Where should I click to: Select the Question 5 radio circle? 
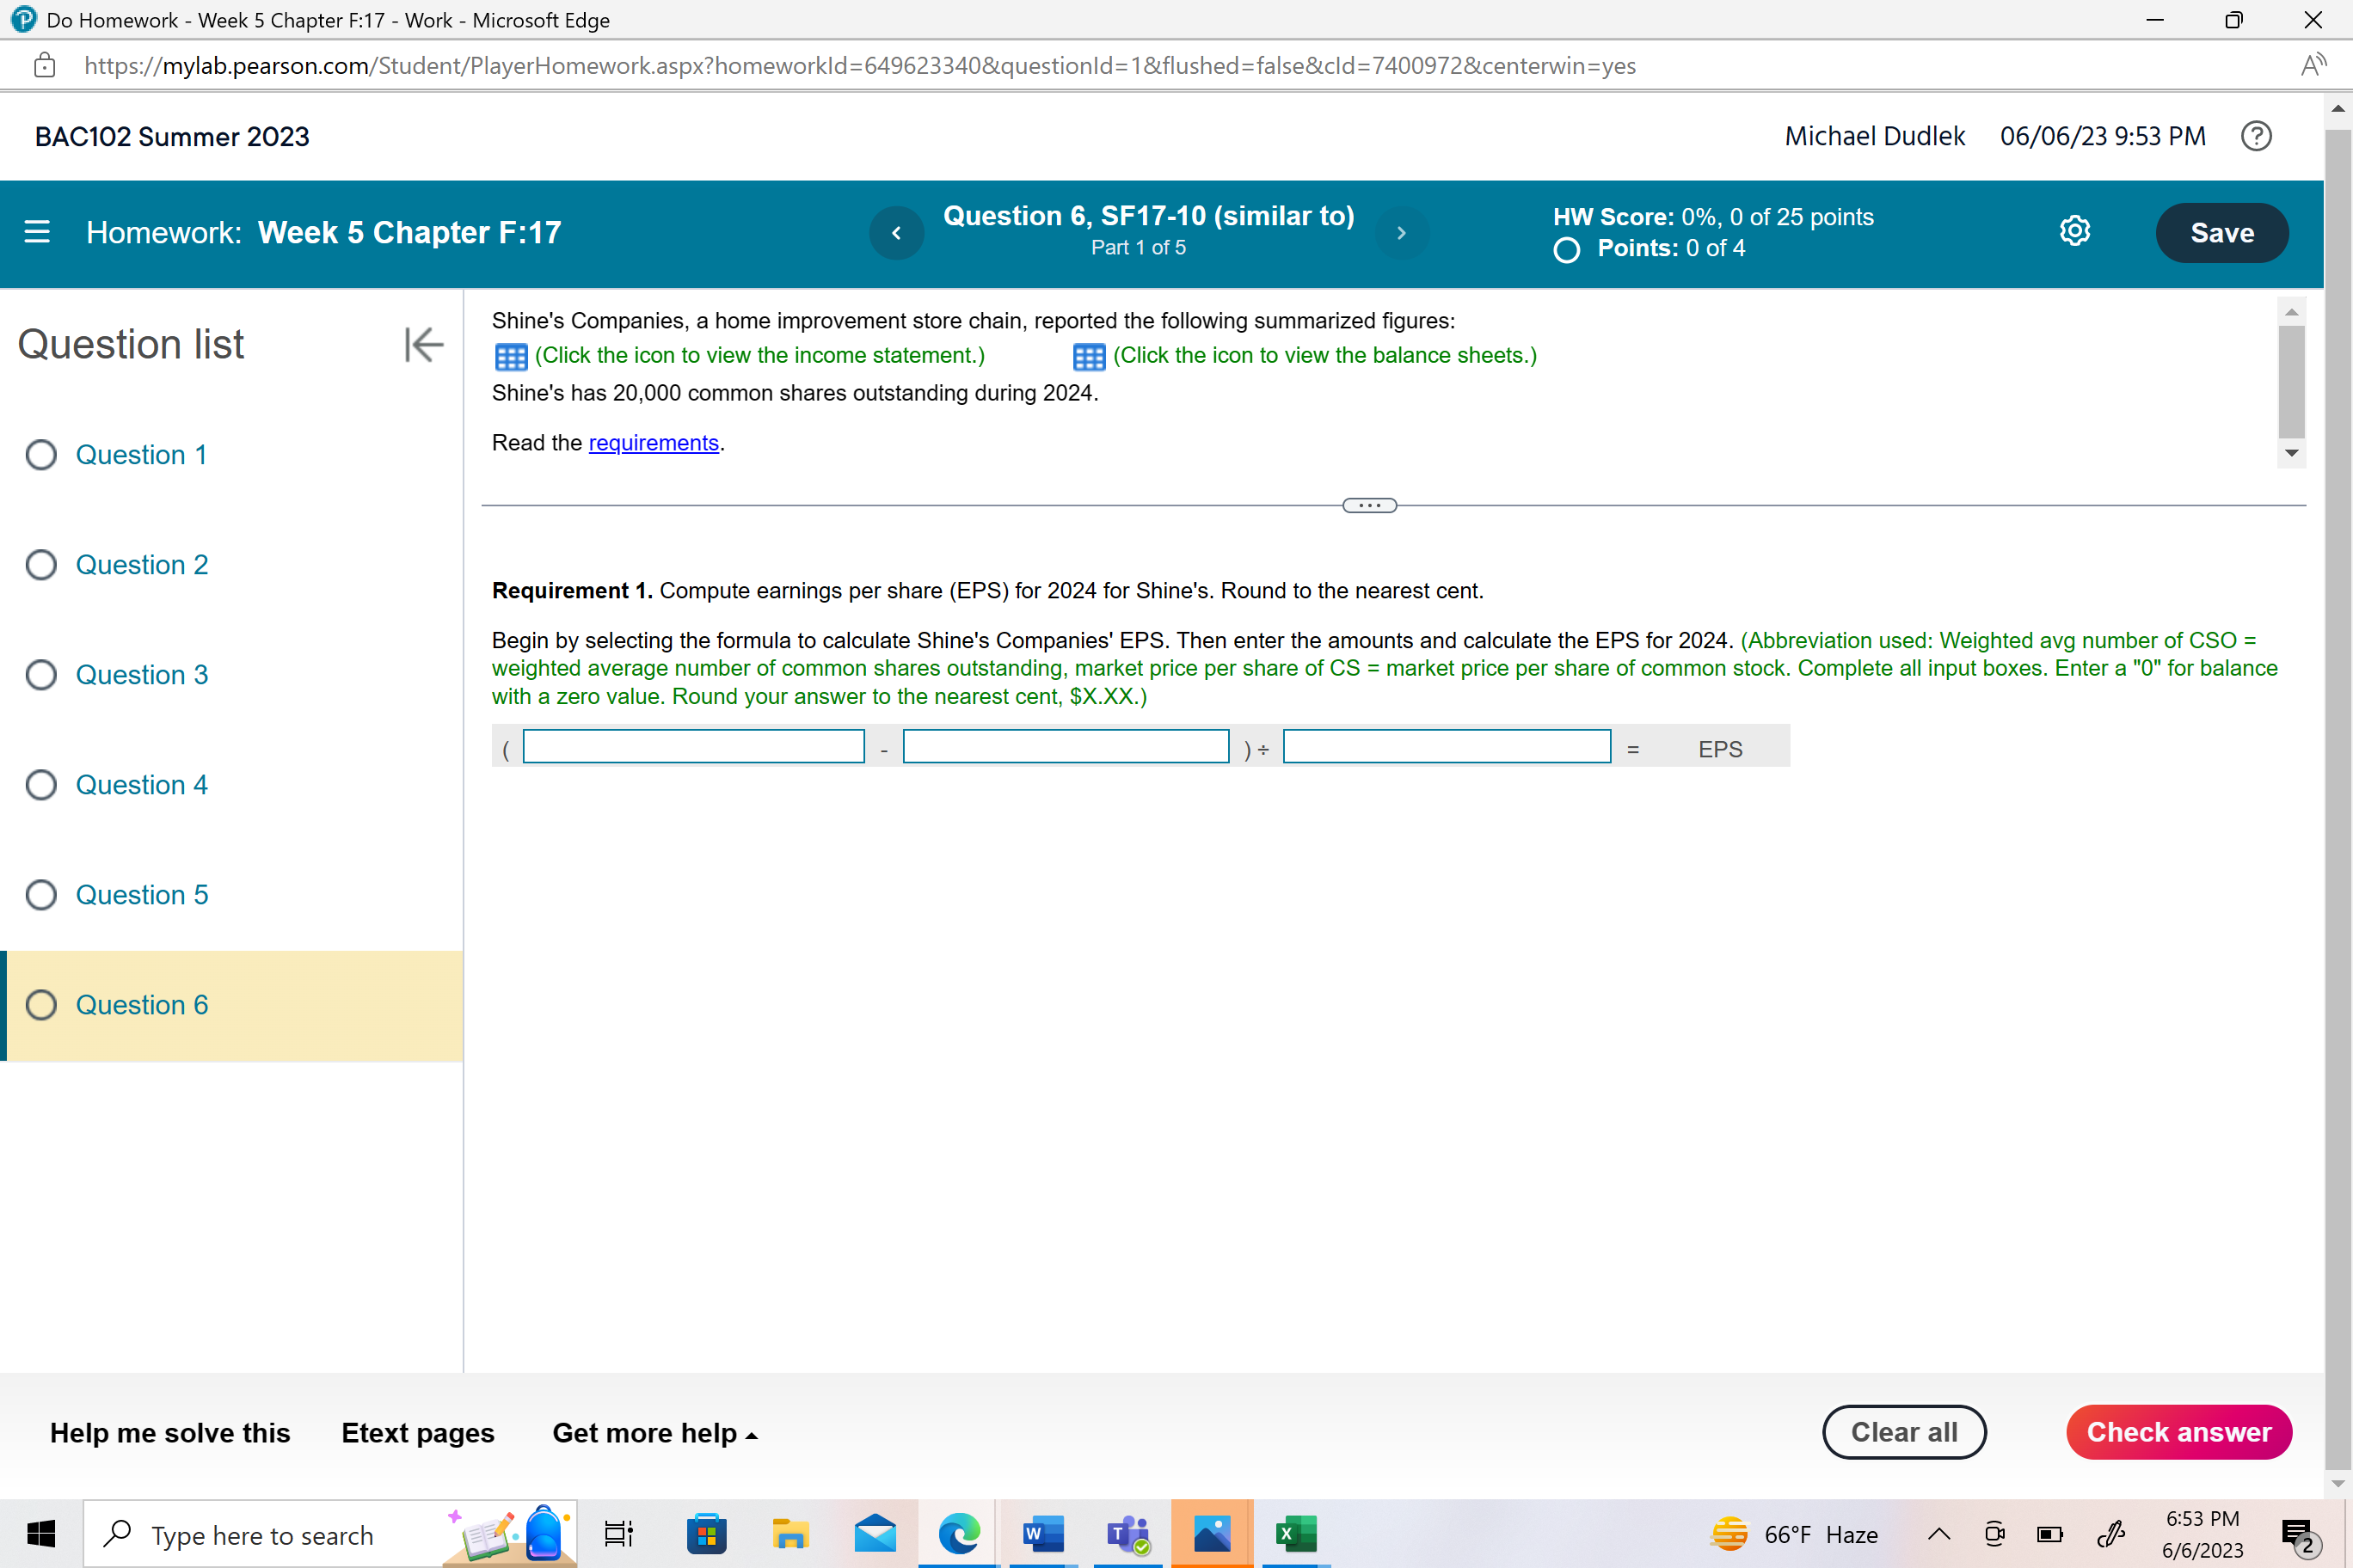[41, 895]
